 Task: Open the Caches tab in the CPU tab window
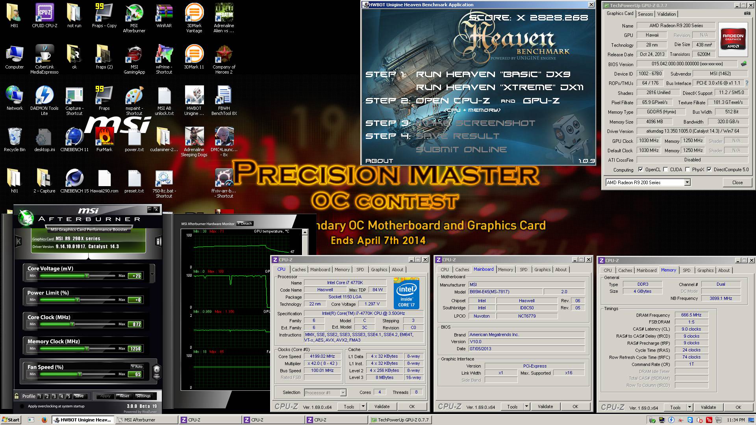point(298,270)
